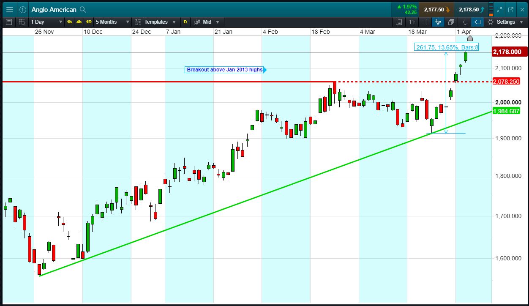Screen dimensions: 529x306
Task: Click the 1.97% change indicator
Action: (407, 7)
